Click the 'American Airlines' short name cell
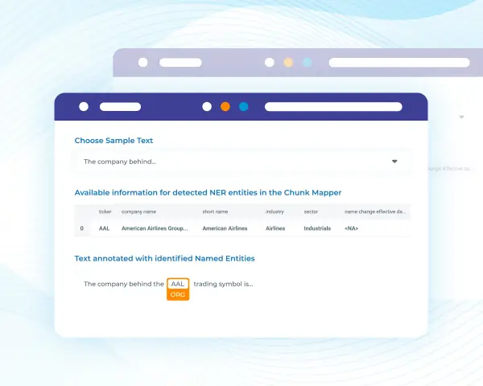The height and width of the screenshot is (386, 483). point(225,228)
